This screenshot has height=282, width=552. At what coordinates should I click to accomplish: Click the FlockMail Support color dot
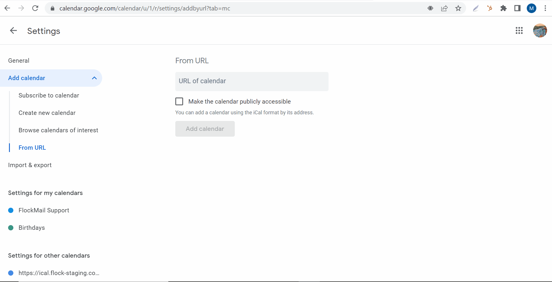point(11,210)
